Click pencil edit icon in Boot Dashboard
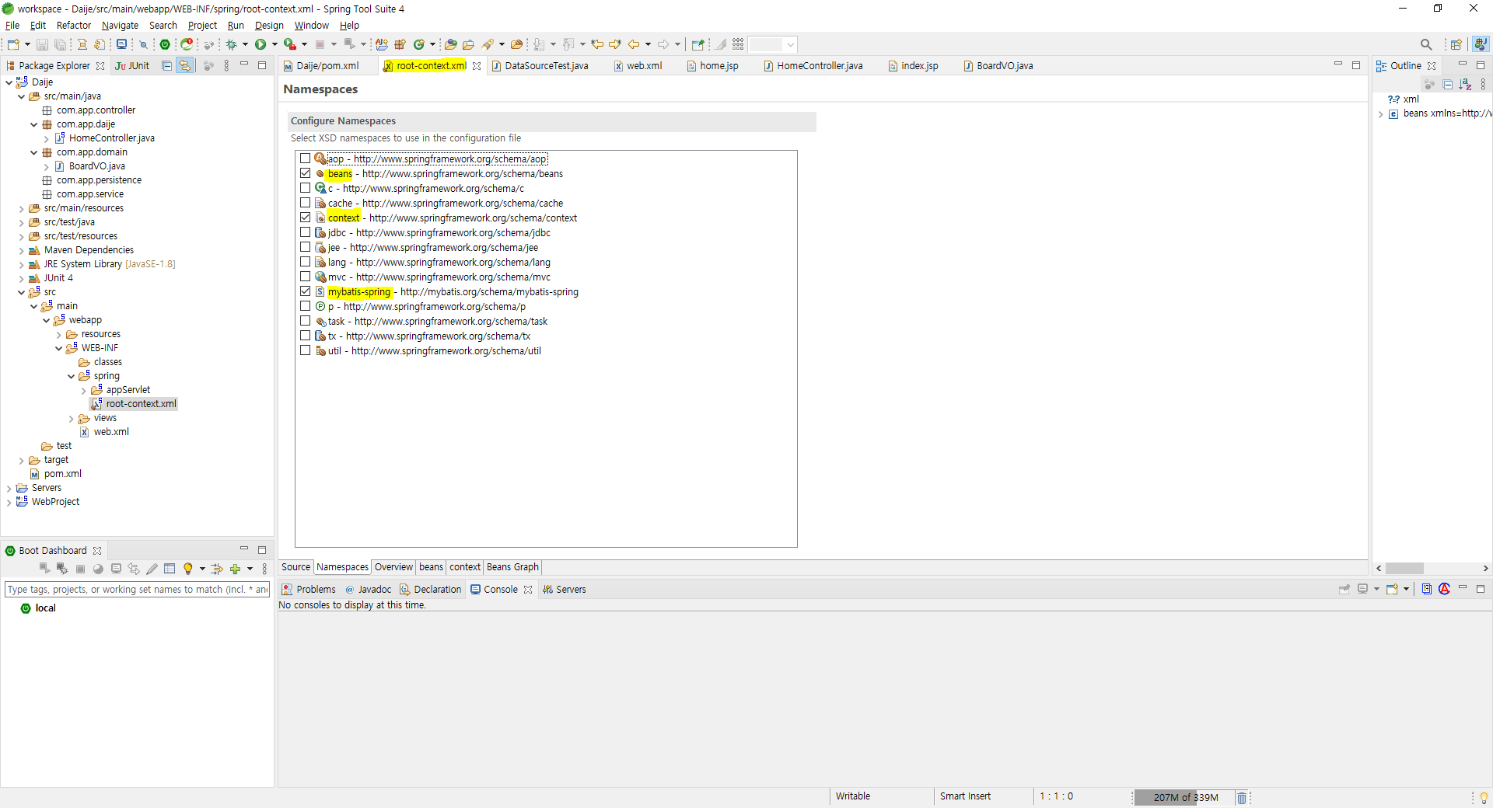Screen dimensions: 1493x808 click(x=152, y=569)
